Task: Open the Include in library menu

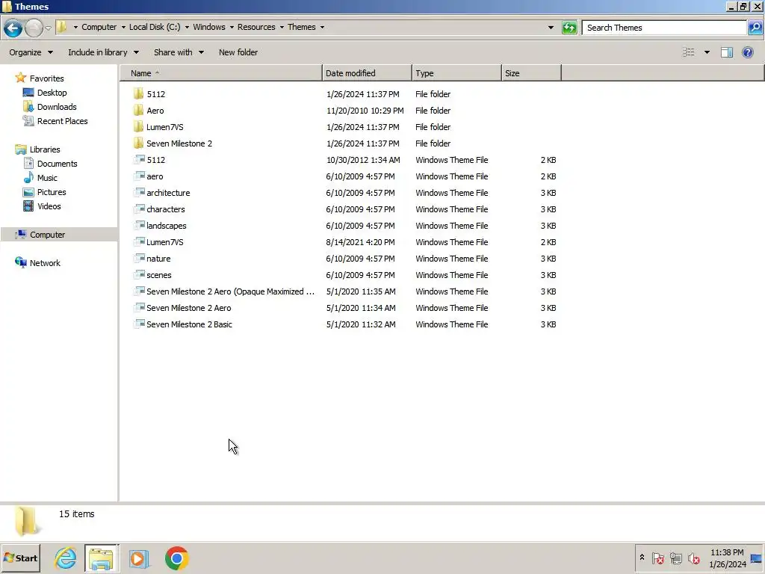Action: [x=103, y=52]
